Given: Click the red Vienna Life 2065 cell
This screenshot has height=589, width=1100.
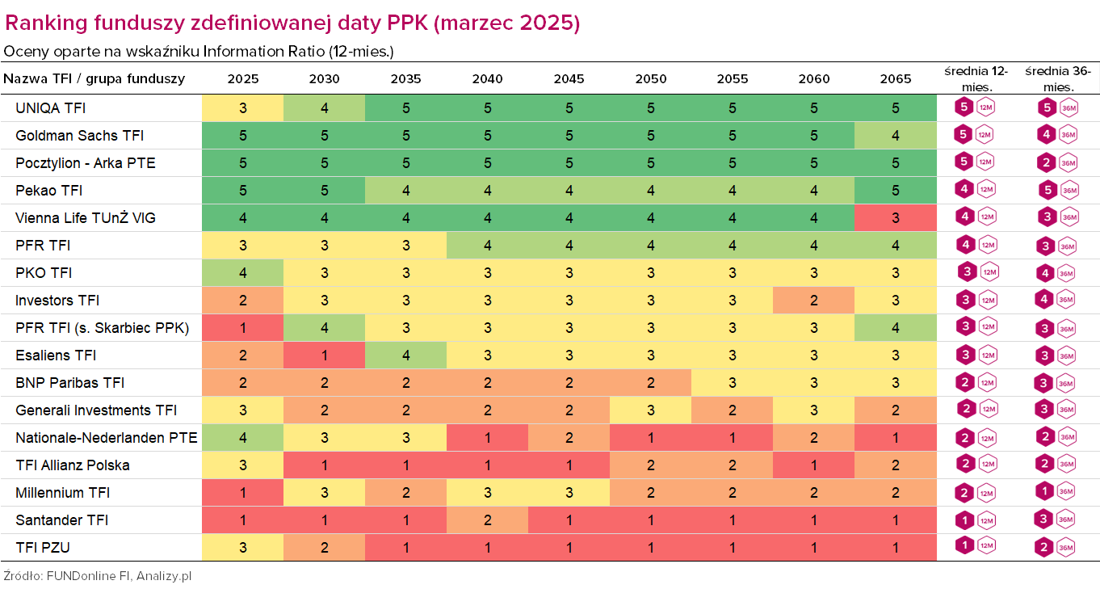Looking at the screenshot, I should point(895,217).
